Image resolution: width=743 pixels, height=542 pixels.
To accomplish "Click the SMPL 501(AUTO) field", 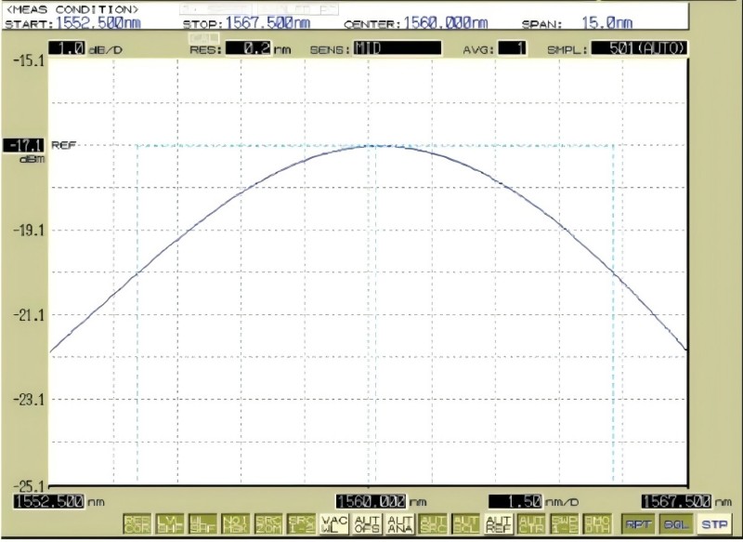I will coord(639,48).
